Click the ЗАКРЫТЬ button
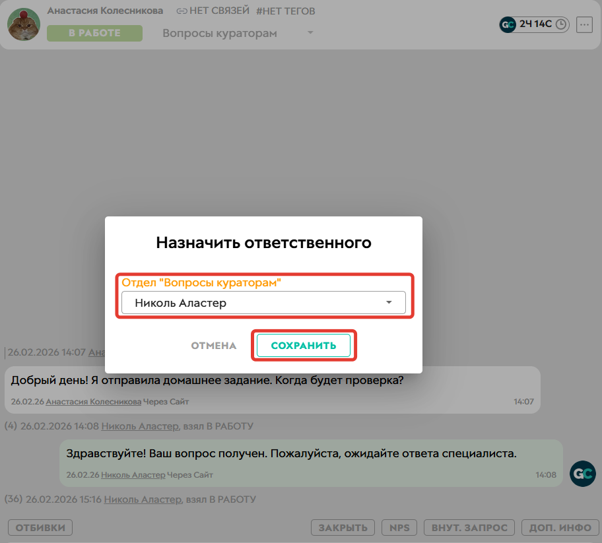The height and width of the screenshot is (543, 602). pyautogui.click(x=343, y=528)
